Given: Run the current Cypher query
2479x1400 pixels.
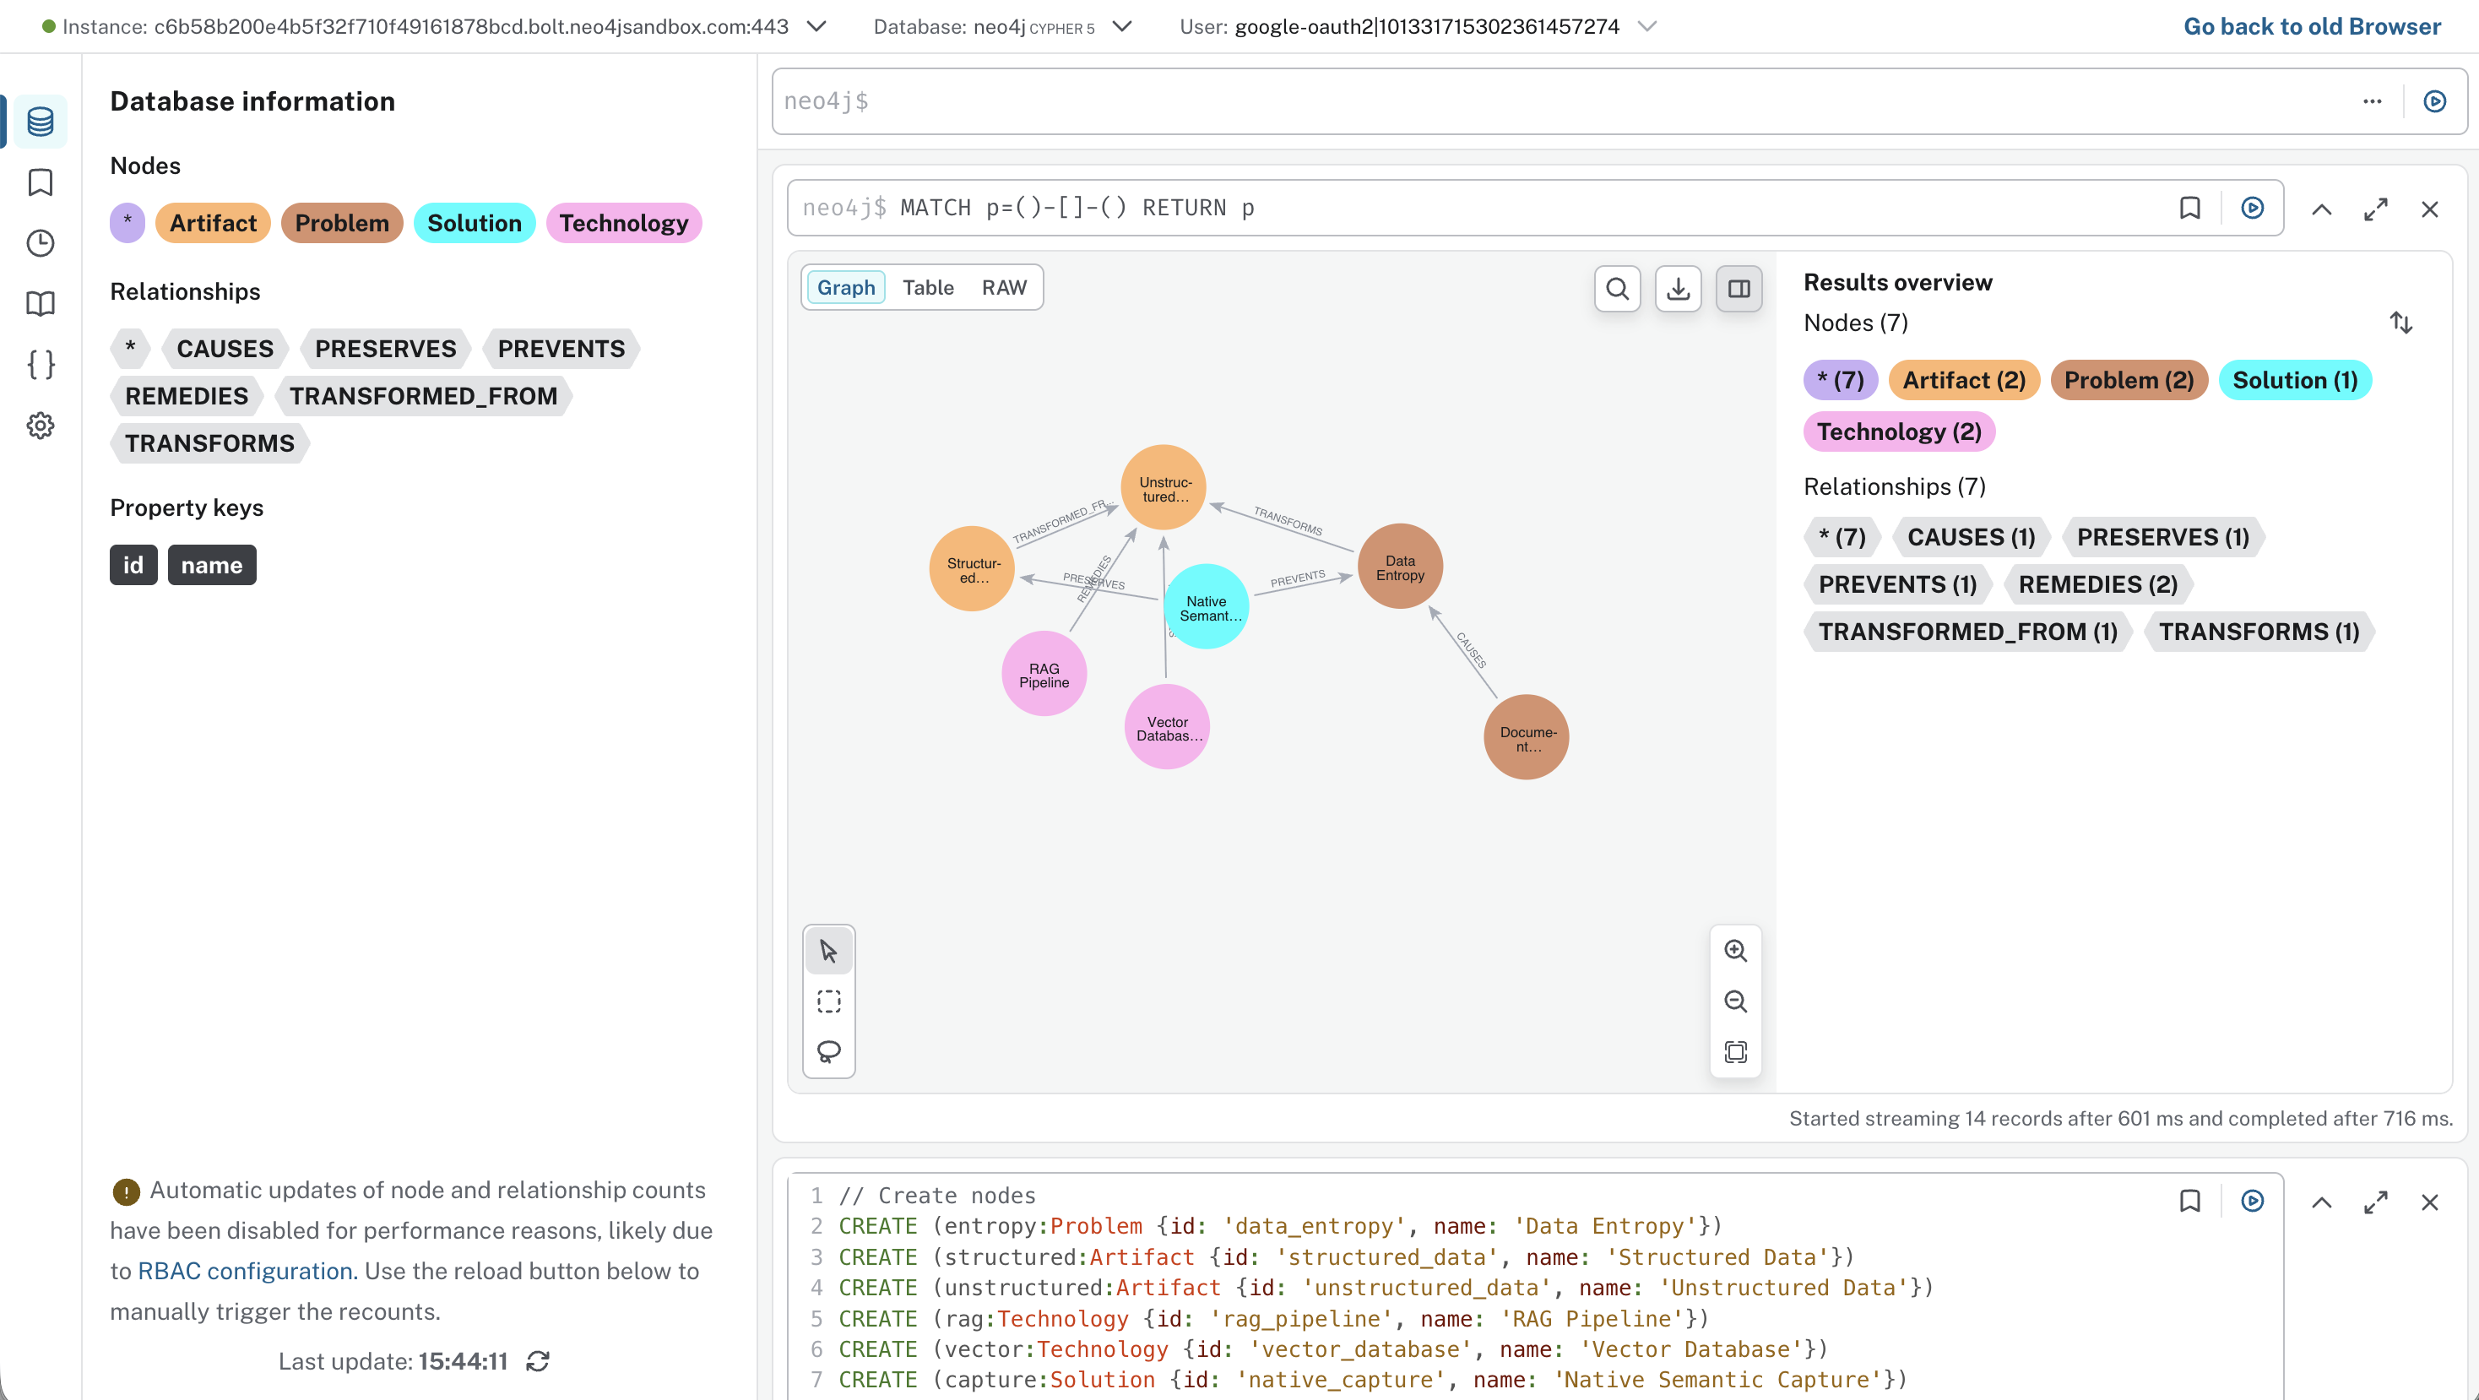Looking at the screenshot, I should 2435,101.
